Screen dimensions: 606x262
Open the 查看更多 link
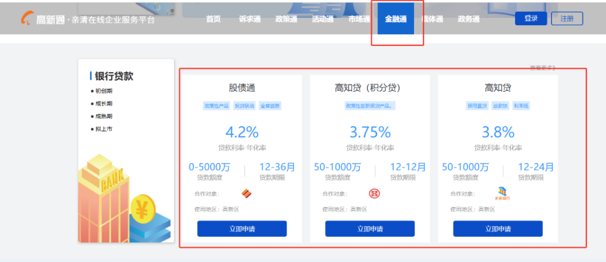click(x=543, y=68)
